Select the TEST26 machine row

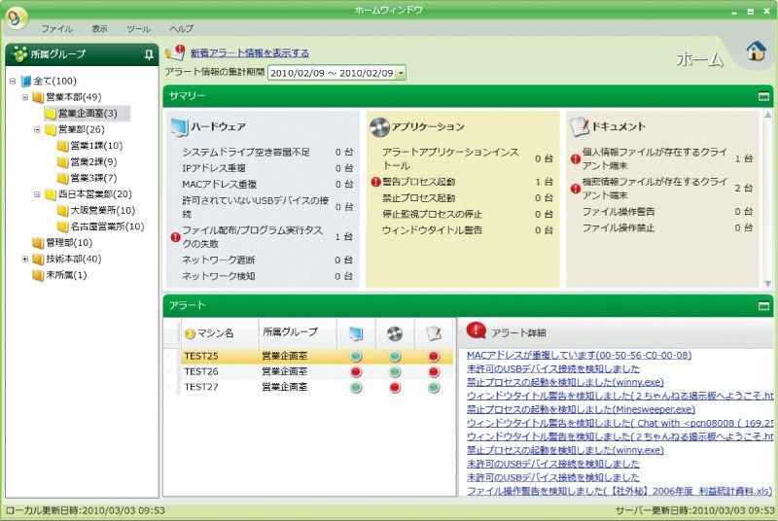(317, 371)
